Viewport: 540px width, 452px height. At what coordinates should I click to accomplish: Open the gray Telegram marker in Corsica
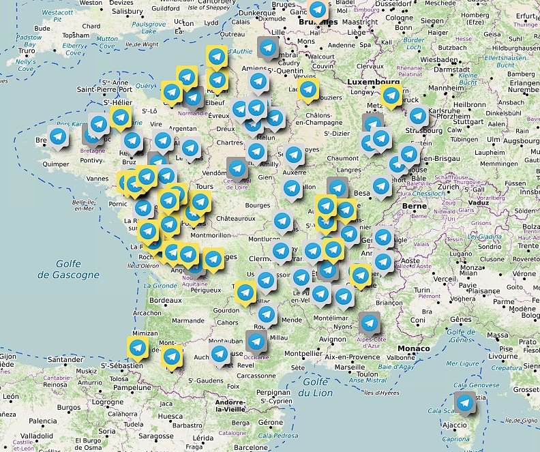pos(464,404)
